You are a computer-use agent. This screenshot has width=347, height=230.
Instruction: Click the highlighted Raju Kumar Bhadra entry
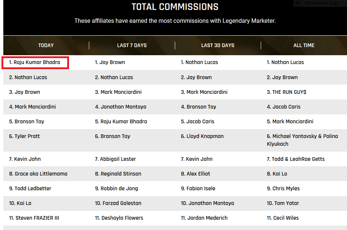(x=35, y=62)
